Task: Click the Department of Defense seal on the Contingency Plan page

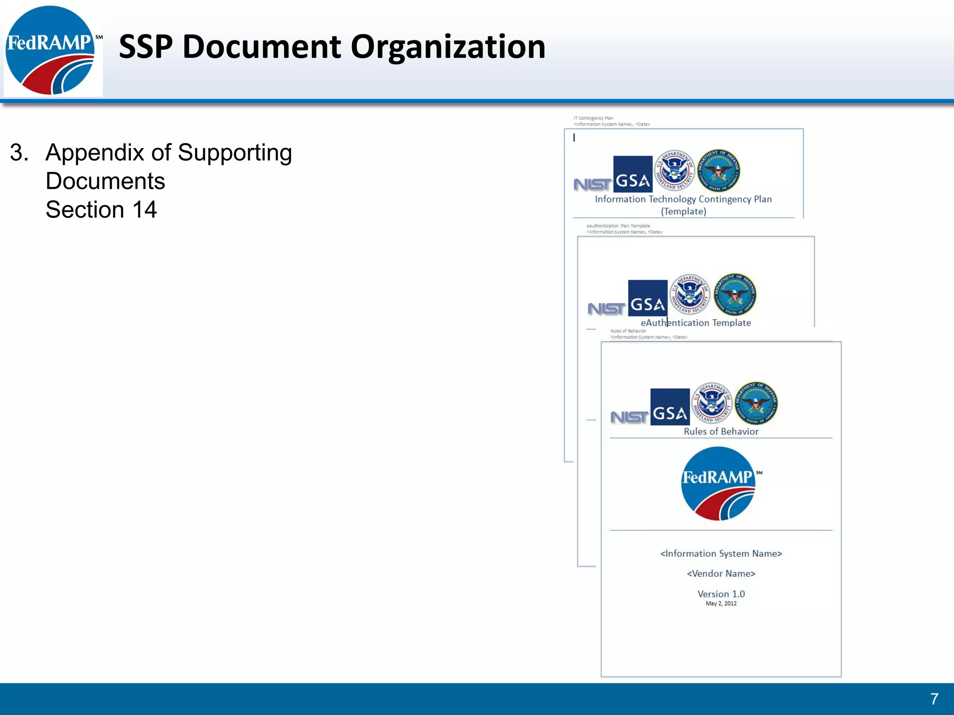Action: pos(719,170)
